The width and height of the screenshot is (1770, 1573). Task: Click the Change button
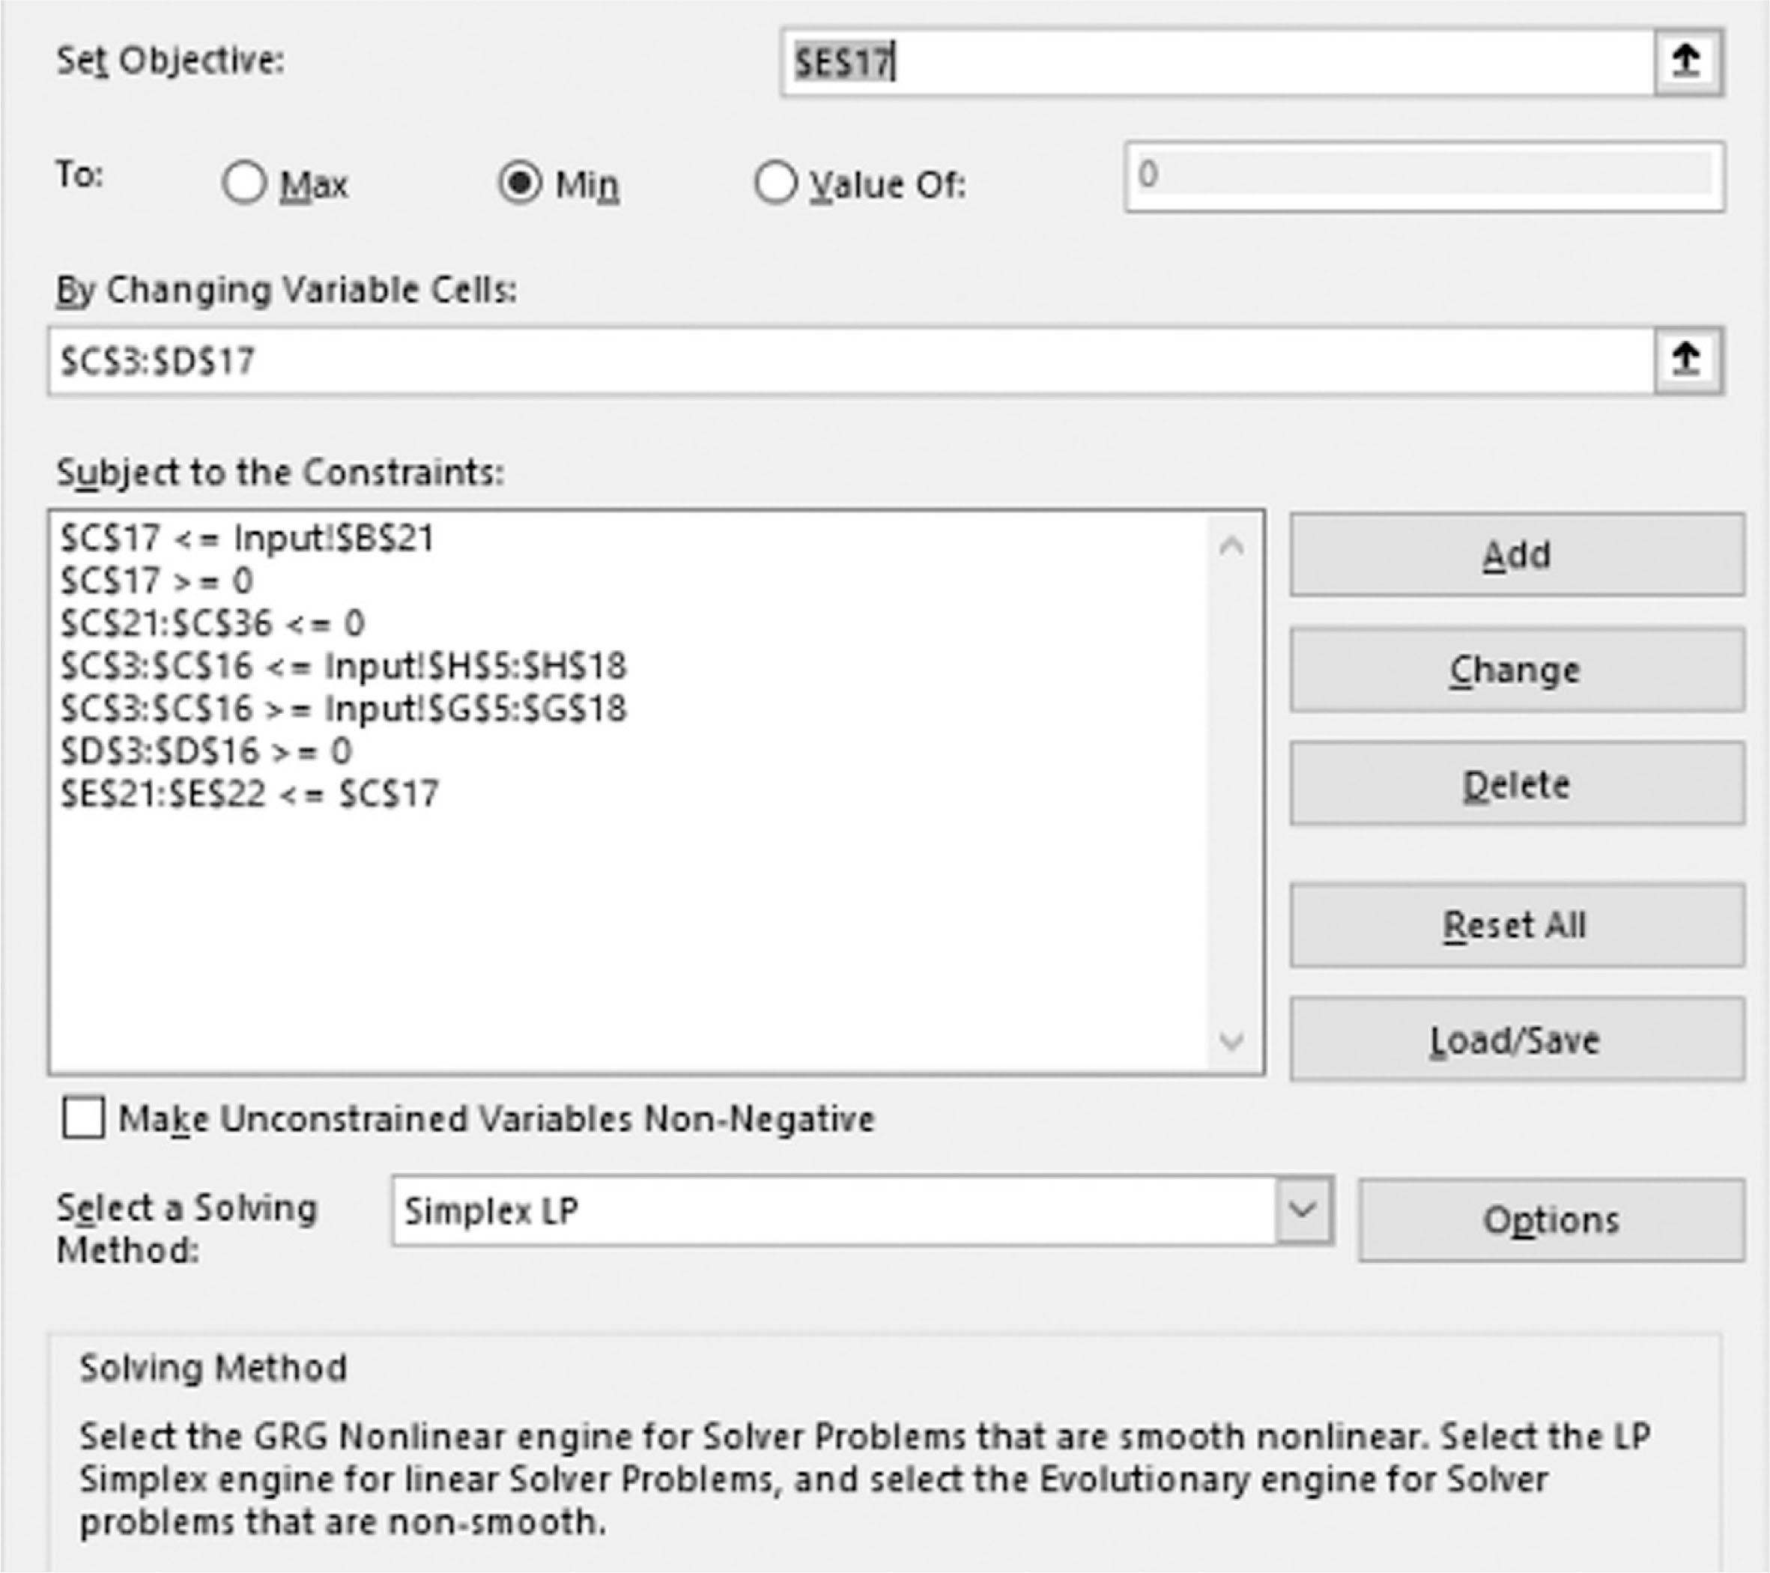[1516, 669]
